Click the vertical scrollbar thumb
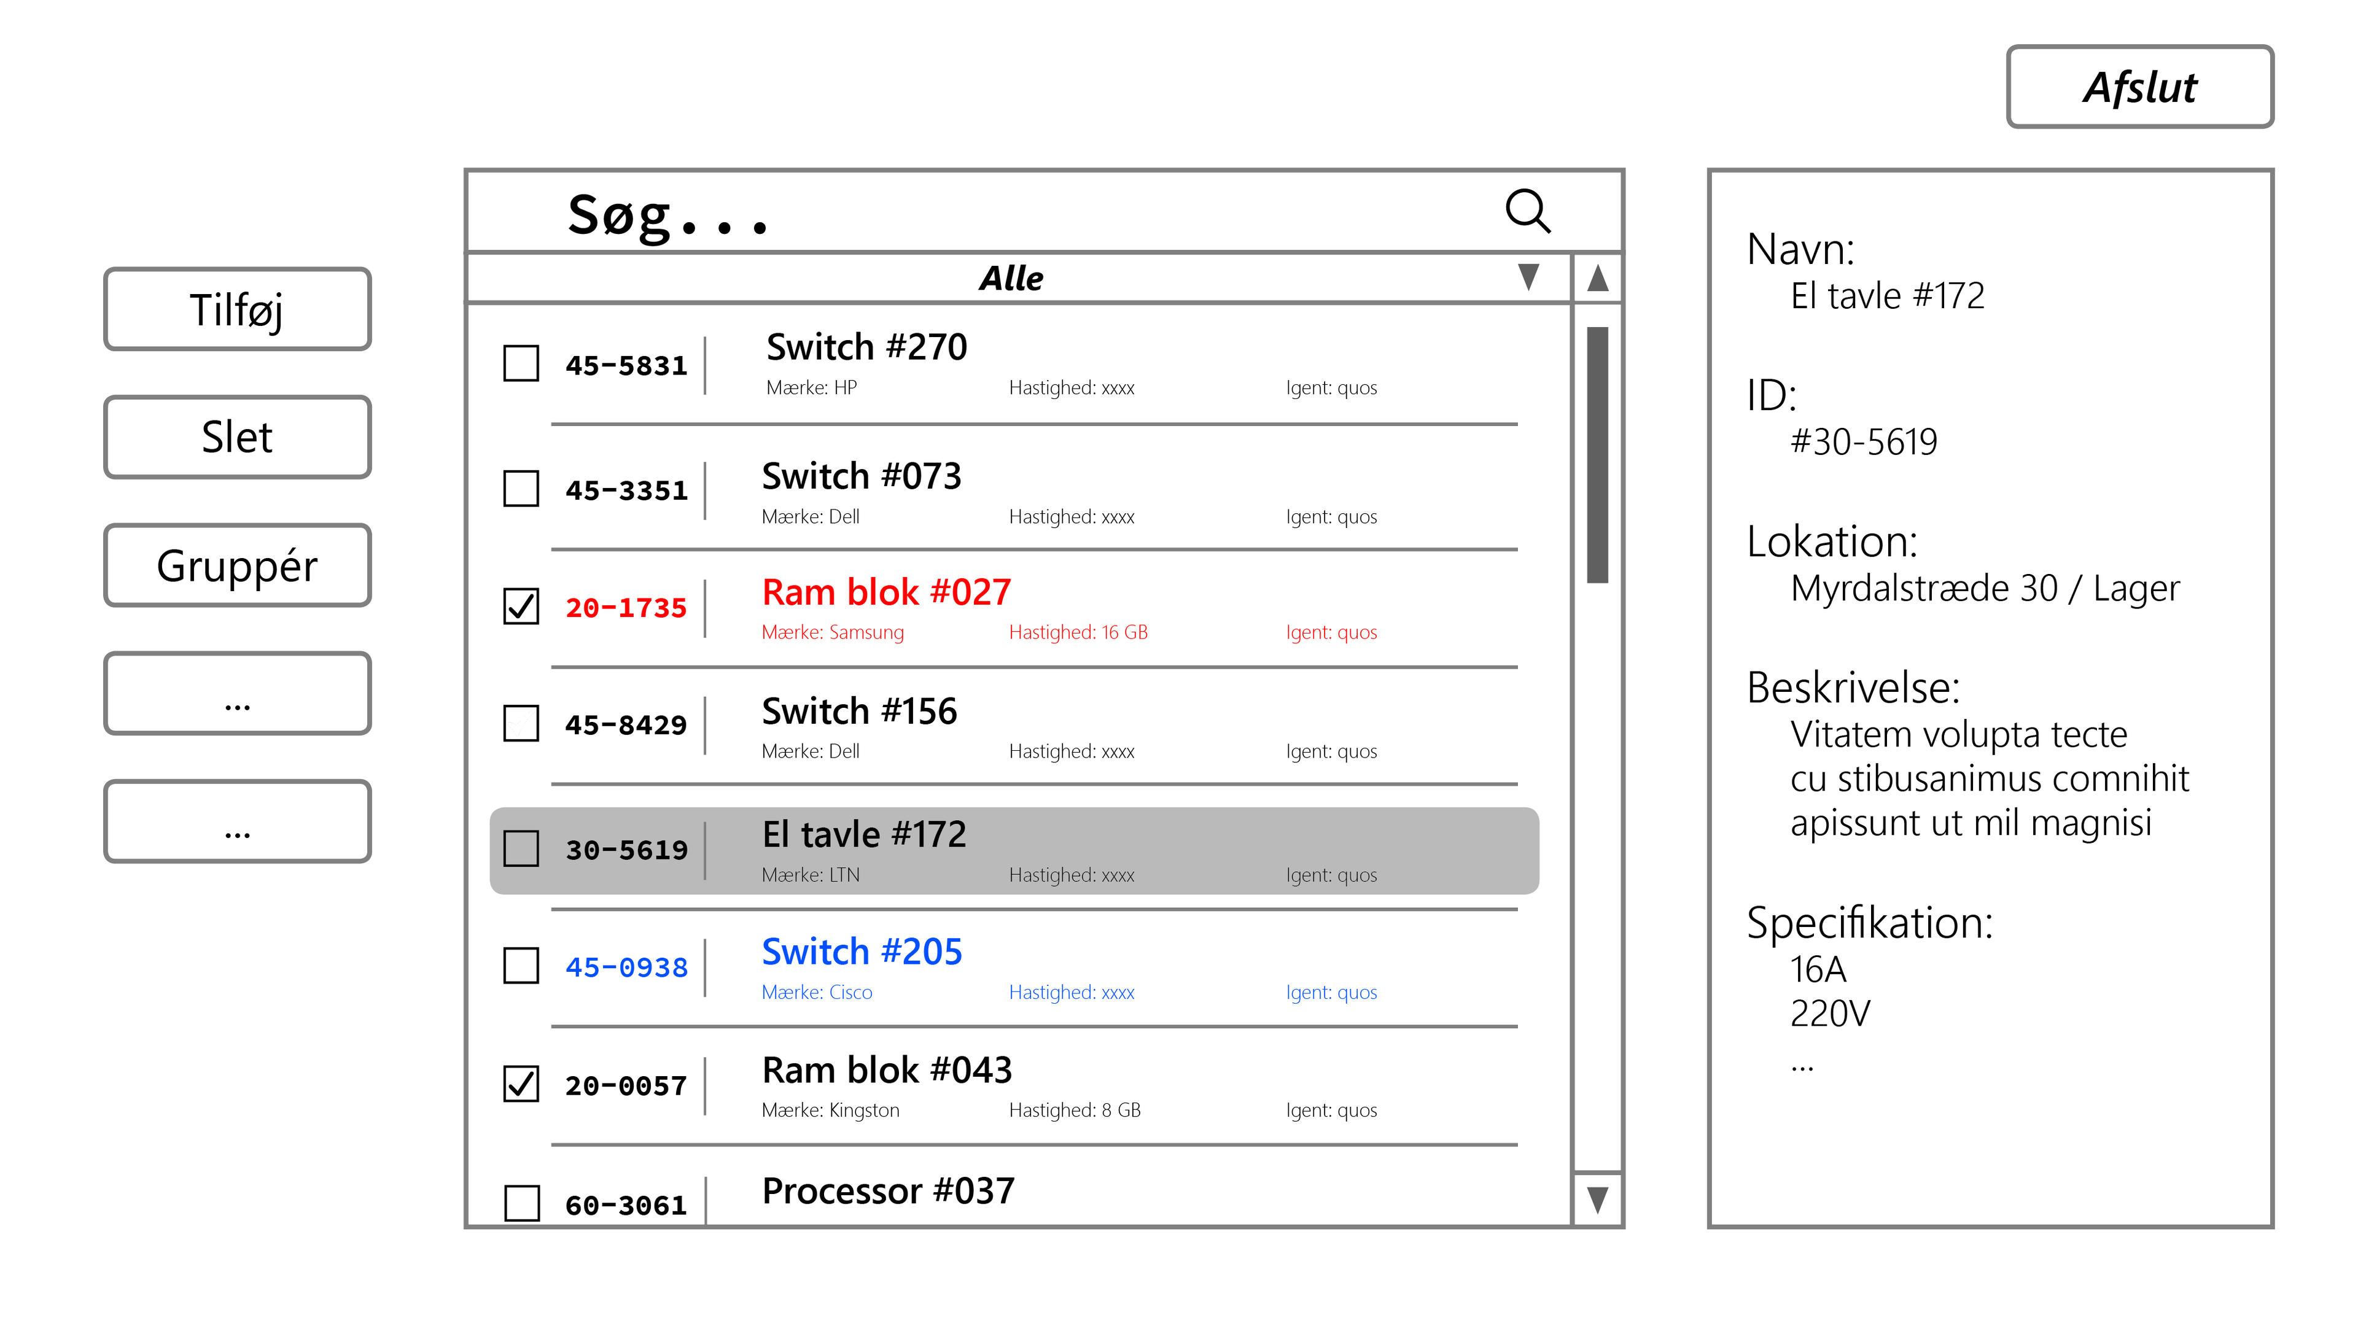Viewport: 2358px width, 1326px height. click(x=1597, y=455)
